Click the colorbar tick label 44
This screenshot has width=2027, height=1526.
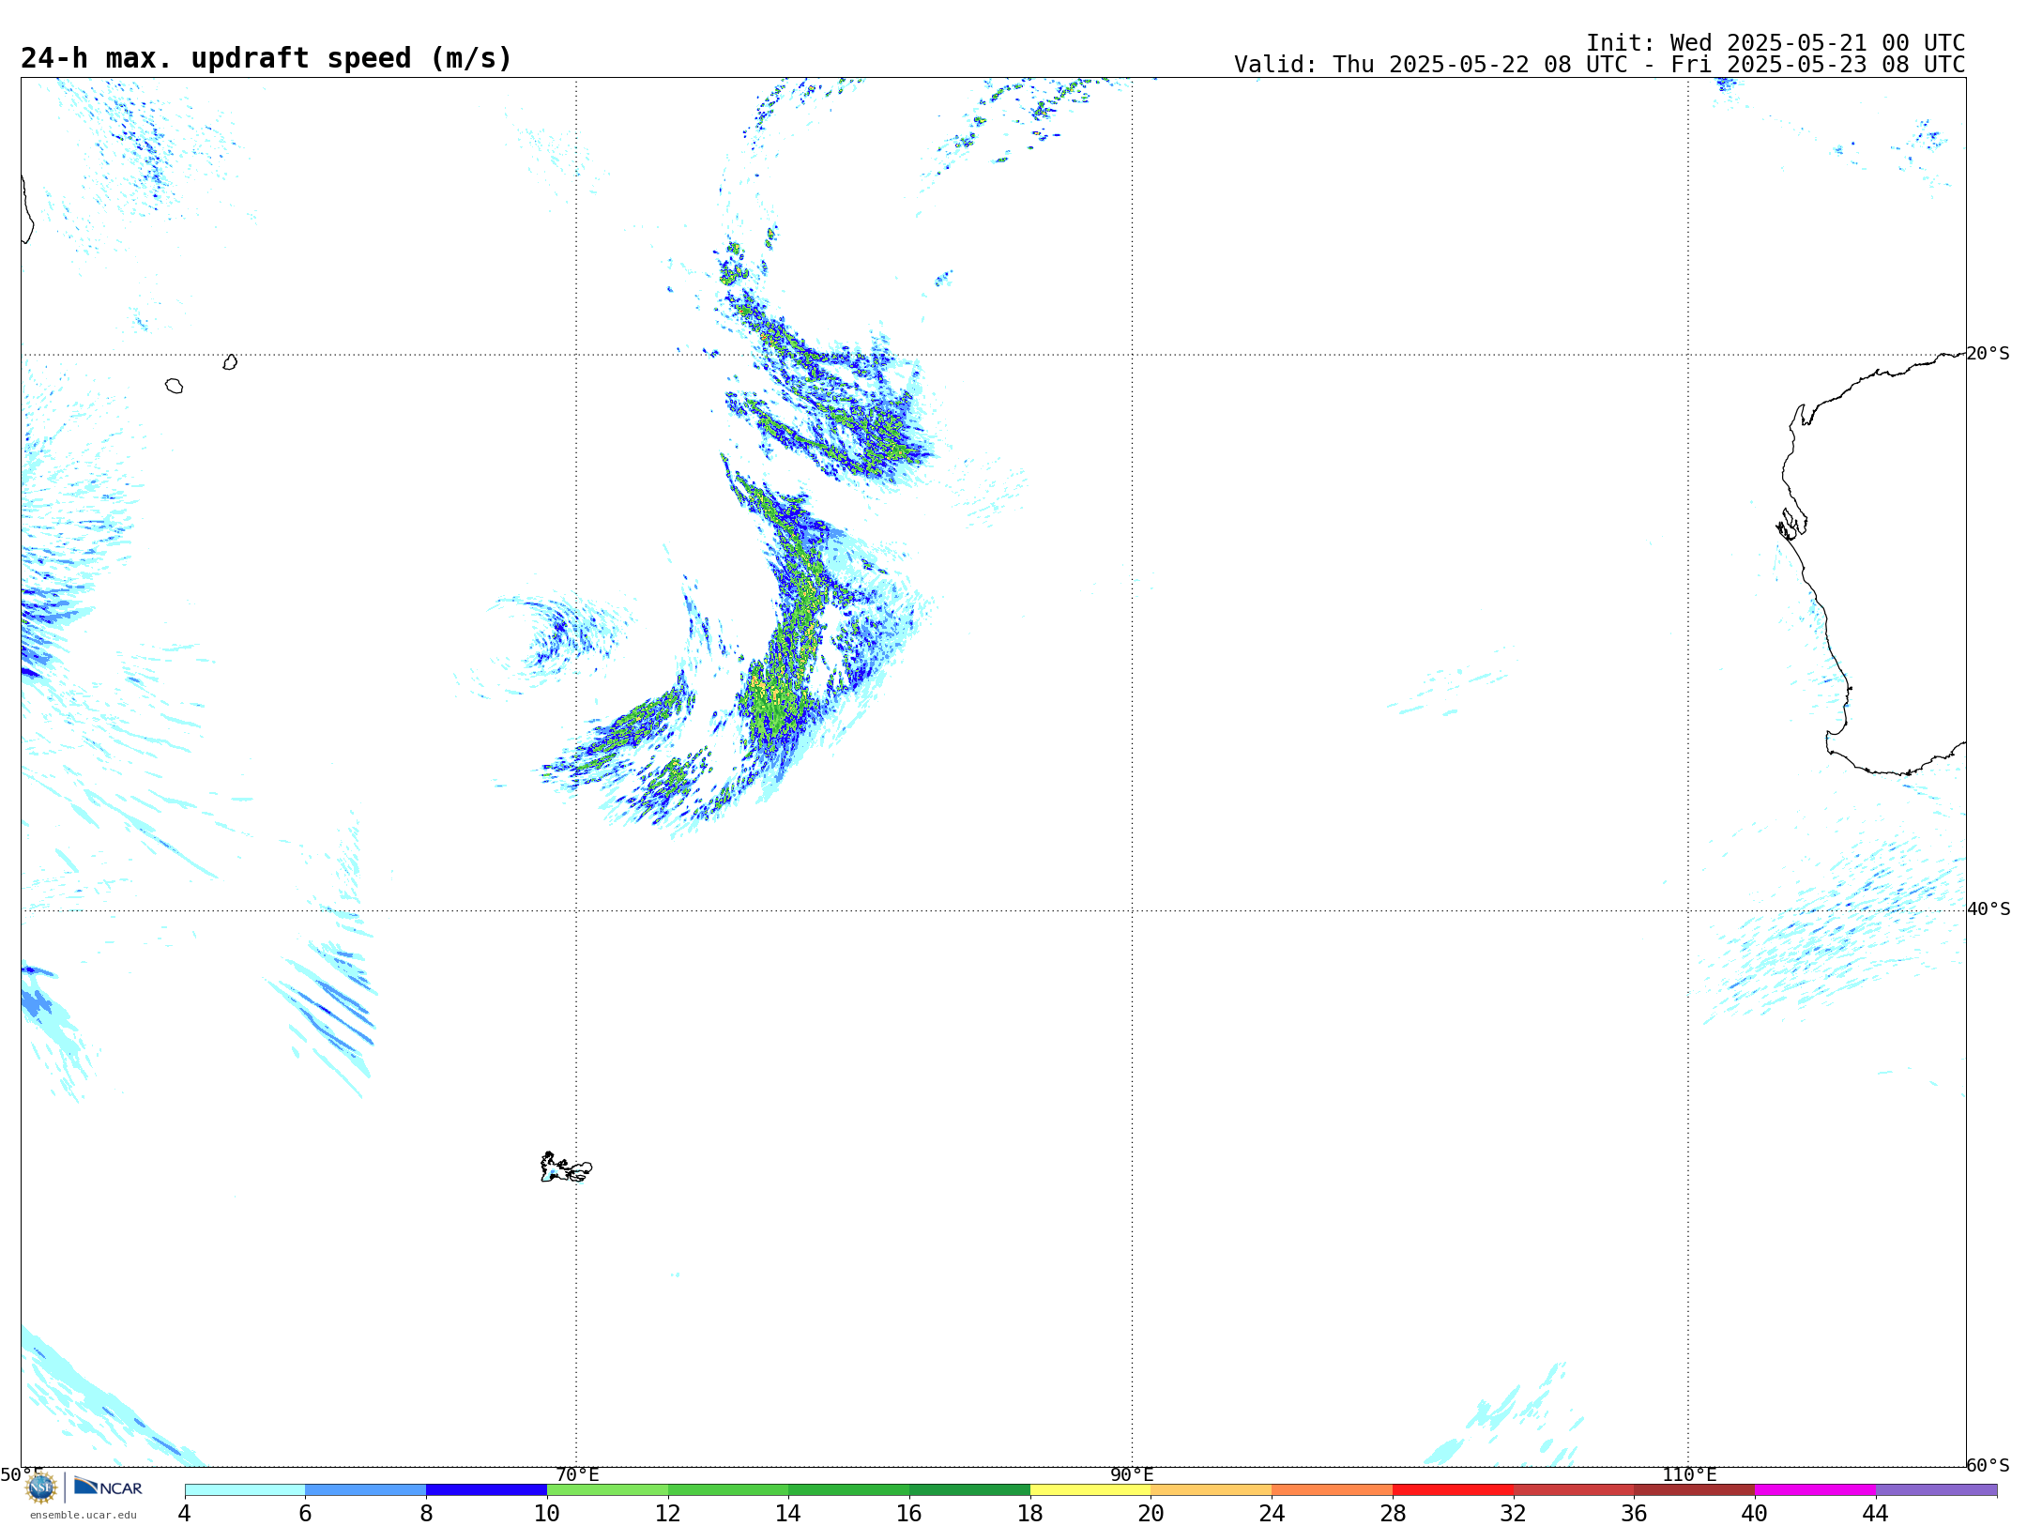point(1875,1513)
